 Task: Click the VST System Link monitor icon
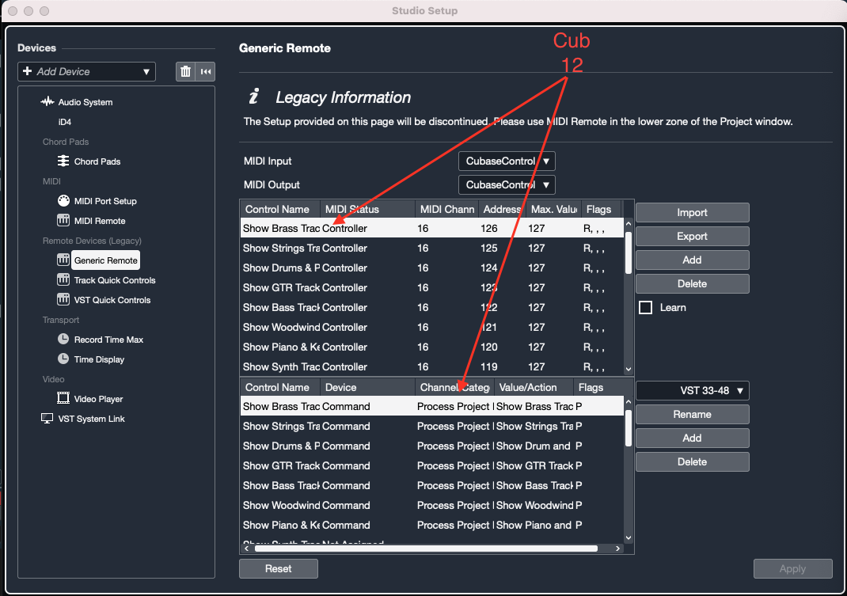point(47,419)
